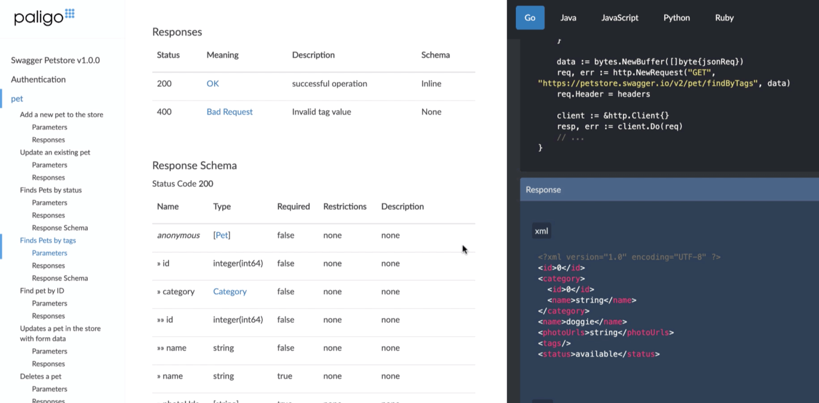
Task: Follow the Bad Request link
Action: coord(230,112)
